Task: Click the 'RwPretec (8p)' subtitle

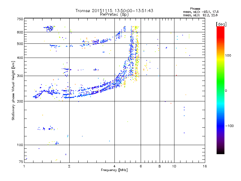Action: tap(114, 14)
